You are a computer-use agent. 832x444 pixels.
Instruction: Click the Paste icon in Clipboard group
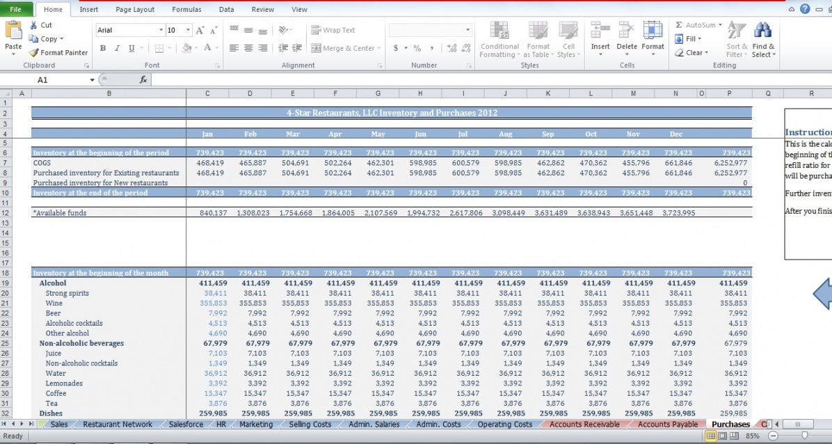coord(13,30)
